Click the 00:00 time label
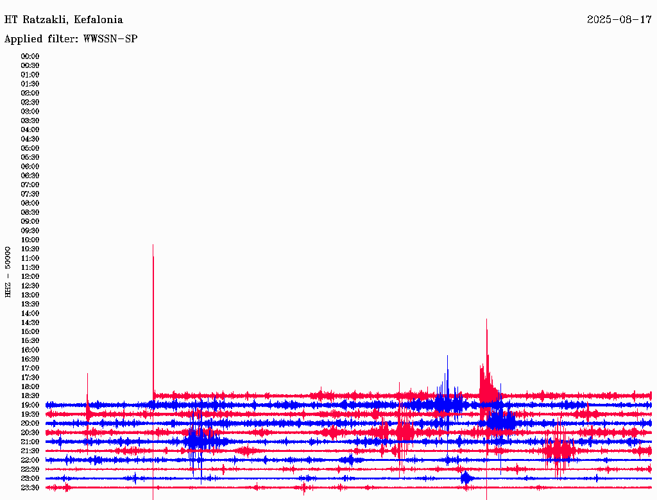 pyautogui.click(x=30, y=56)
